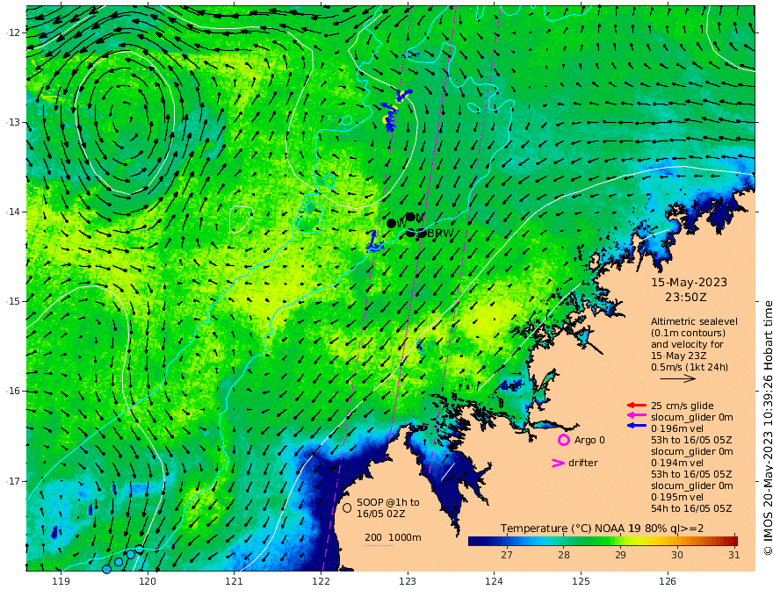Click longitude axis label 124

tap(495, 582)
